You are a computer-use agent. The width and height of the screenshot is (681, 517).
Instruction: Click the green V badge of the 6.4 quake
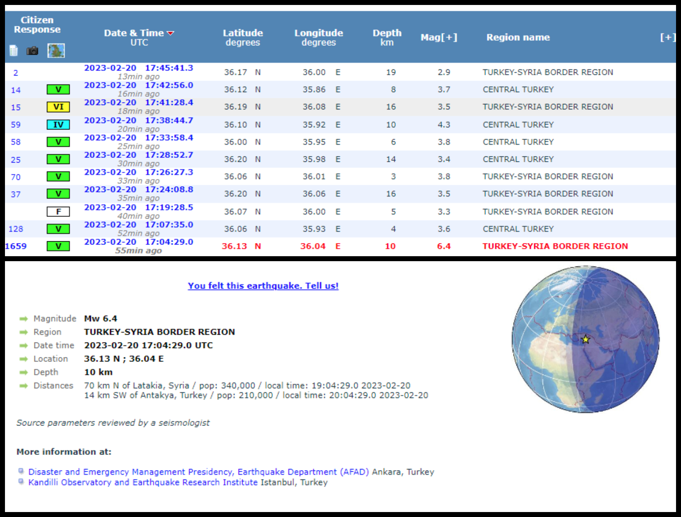(x=58, y=246)
